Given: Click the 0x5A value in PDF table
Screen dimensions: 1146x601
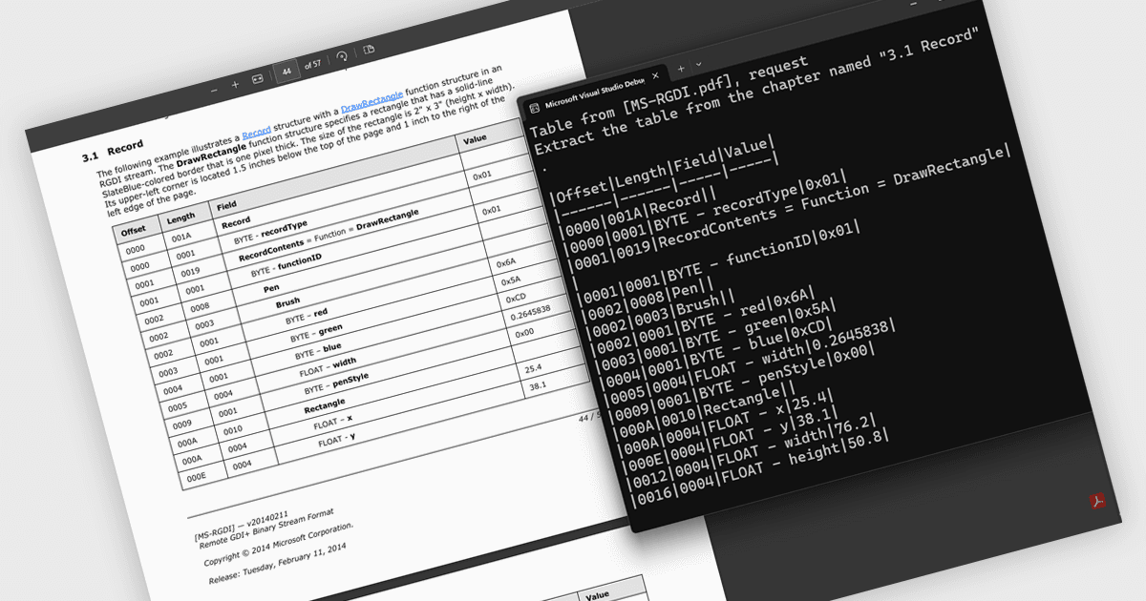Looking at the screenshot, I should tap(512, 281).
